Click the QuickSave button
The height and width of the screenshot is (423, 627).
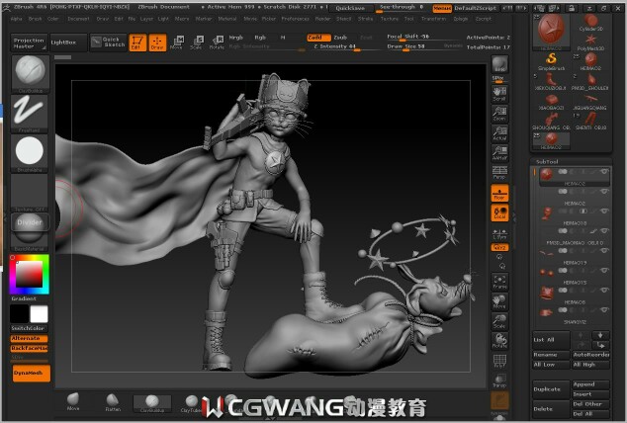350,8
